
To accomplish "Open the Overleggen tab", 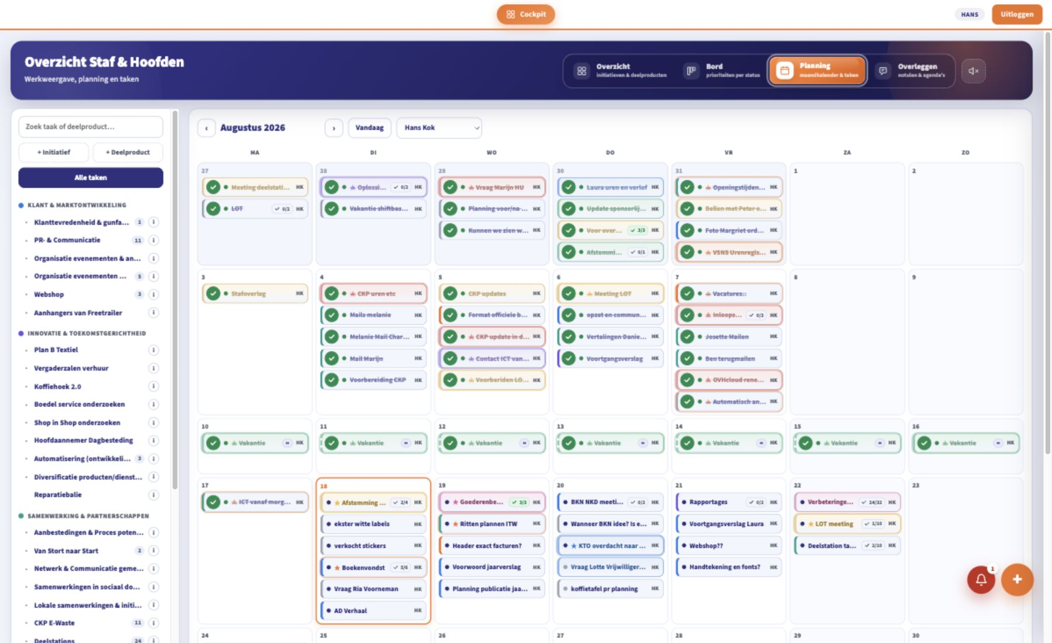I will tap(911, 71).
